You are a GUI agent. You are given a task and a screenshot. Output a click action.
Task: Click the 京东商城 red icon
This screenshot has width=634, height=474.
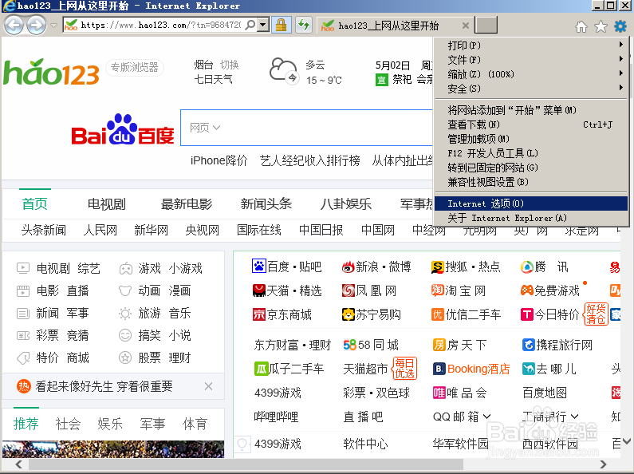(258, 314)
